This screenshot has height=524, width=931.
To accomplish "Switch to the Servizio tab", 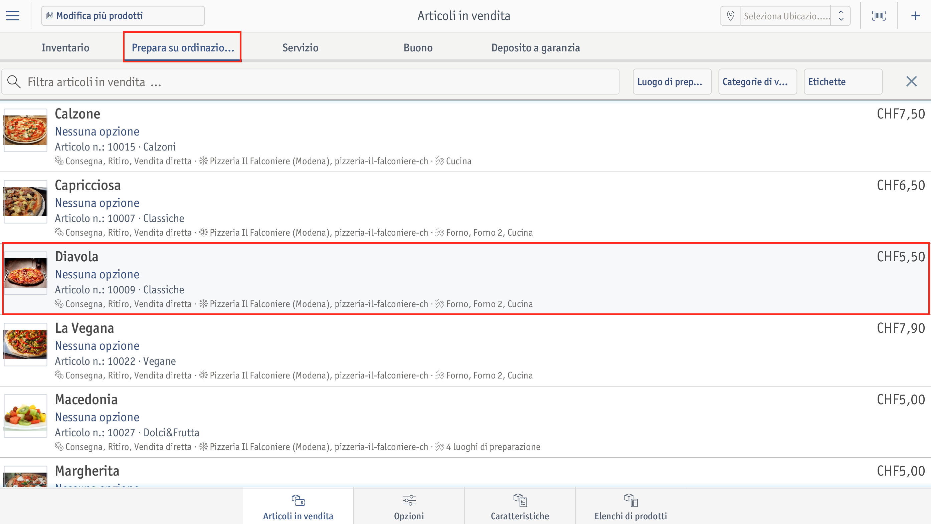I will pyautogui.click(x=300, y=47).
